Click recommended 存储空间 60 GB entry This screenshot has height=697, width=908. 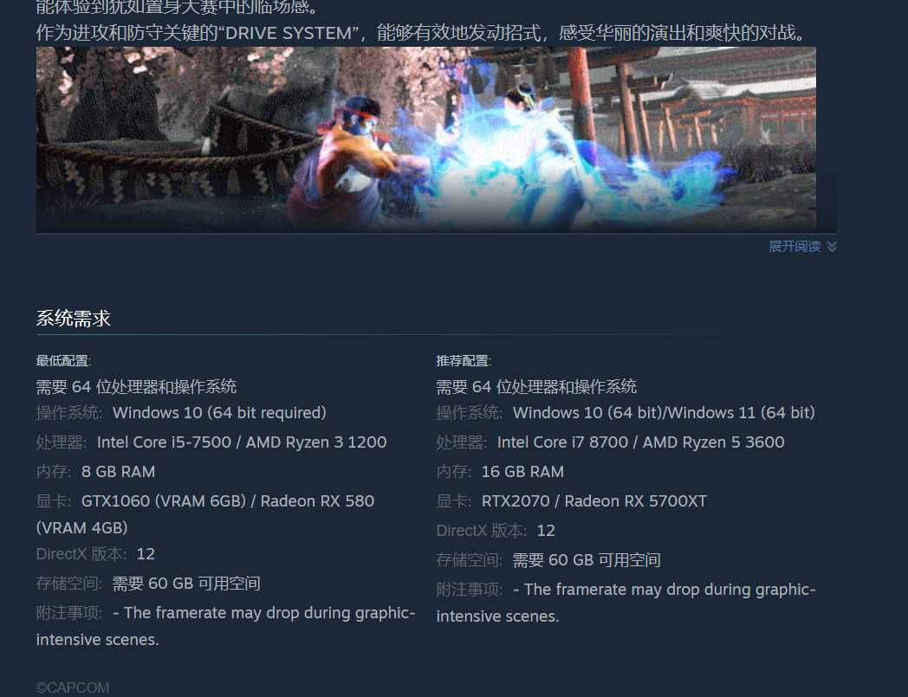[548, 560]
